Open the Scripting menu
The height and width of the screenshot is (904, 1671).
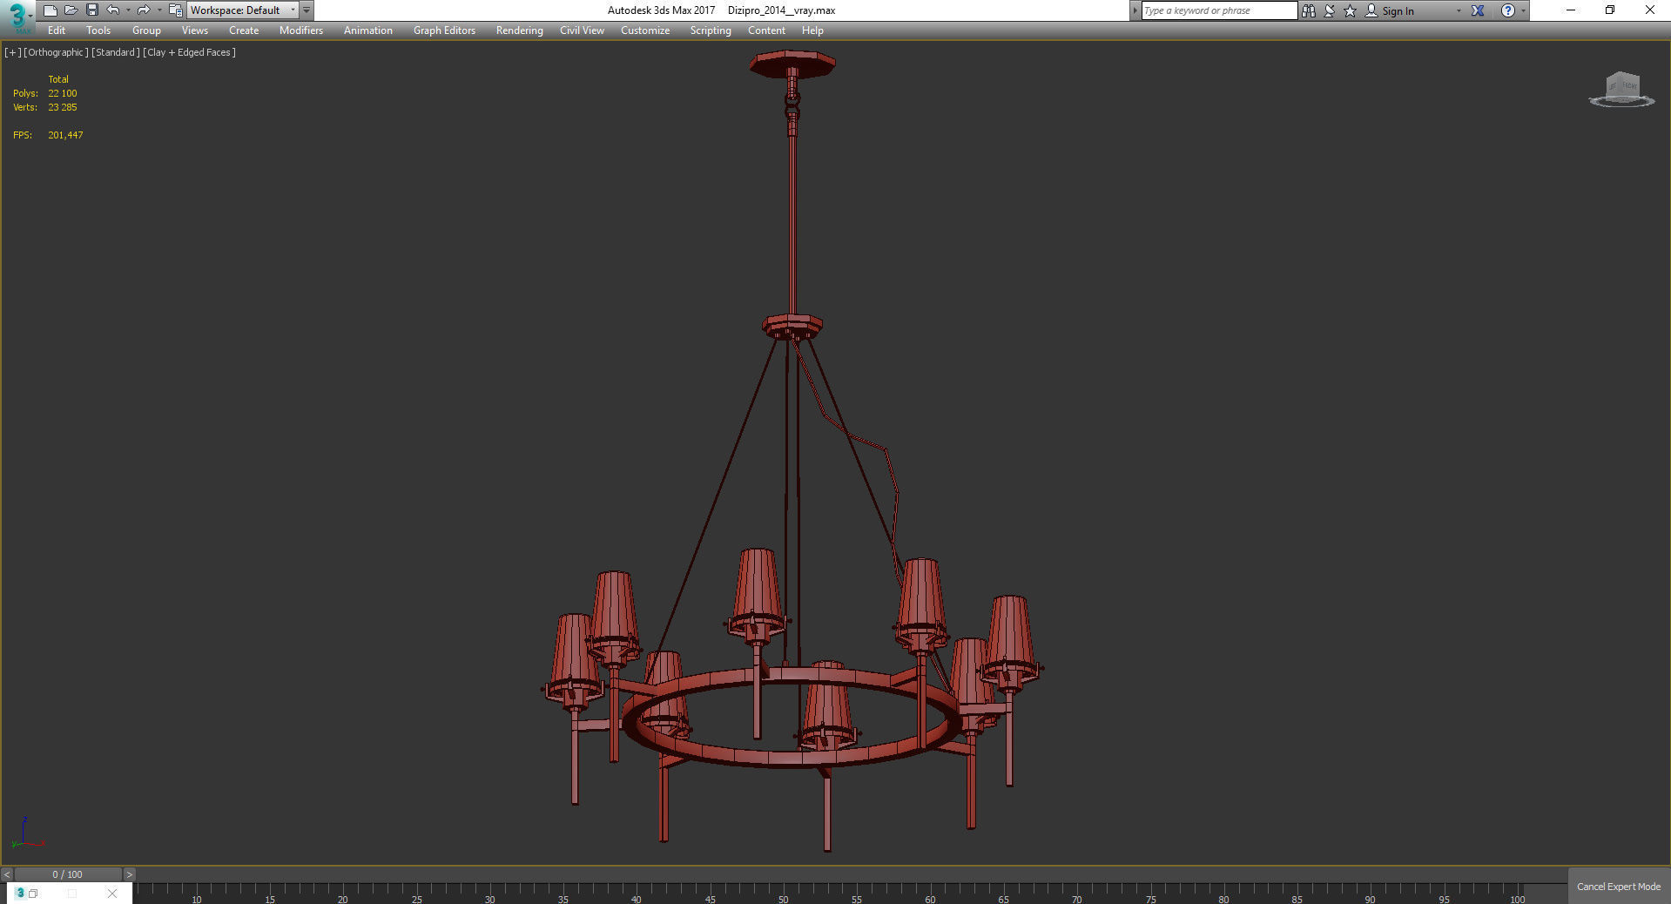pos(711,30)
